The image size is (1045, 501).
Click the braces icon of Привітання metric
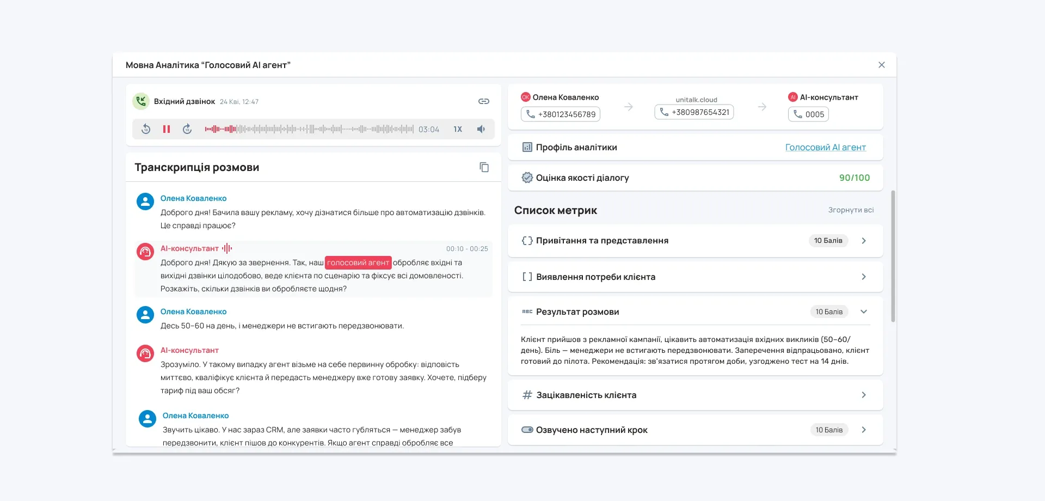[x=527, y=241]
